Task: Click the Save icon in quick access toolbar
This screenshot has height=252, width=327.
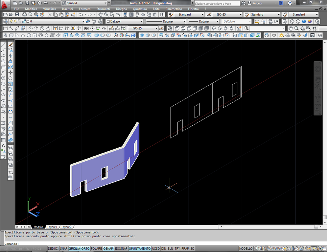Action: [x=27, y=3]
